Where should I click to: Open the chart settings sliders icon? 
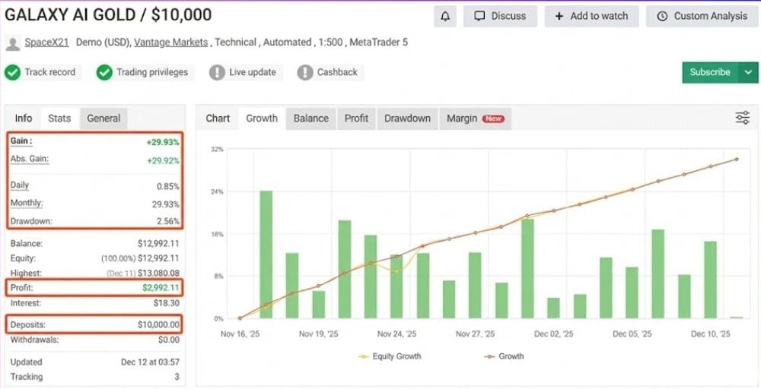(x=743, y=118)
